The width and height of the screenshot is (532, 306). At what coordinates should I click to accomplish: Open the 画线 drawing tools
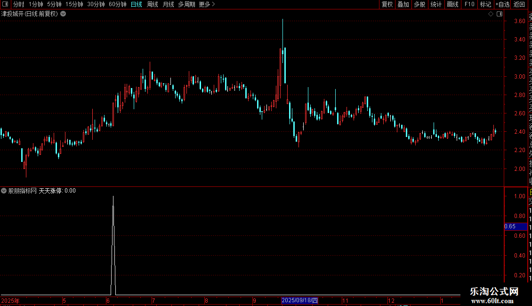452,4
